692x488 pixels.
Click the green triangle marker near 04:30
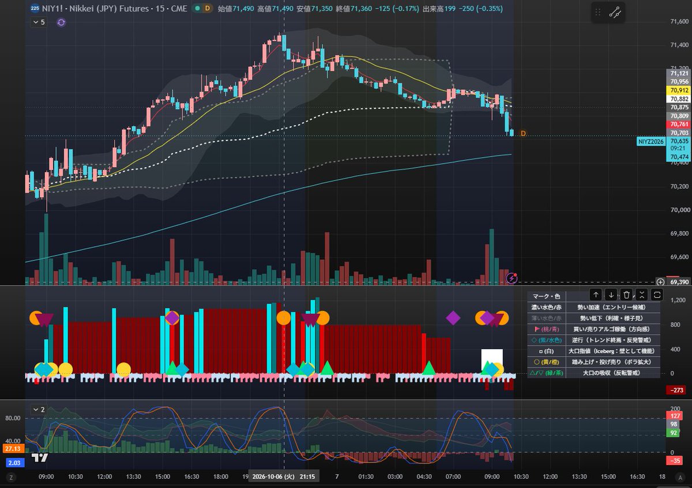point(428,367)
